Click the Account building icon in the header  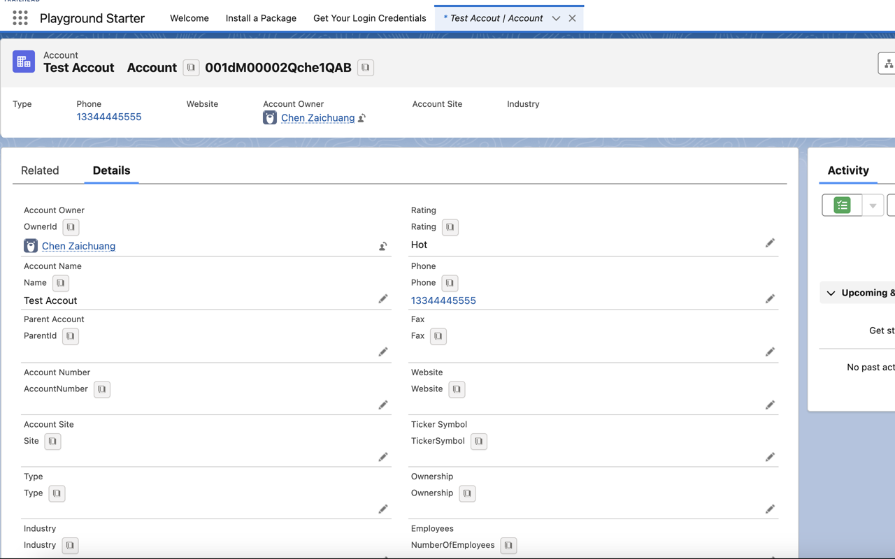click(24, 62)
